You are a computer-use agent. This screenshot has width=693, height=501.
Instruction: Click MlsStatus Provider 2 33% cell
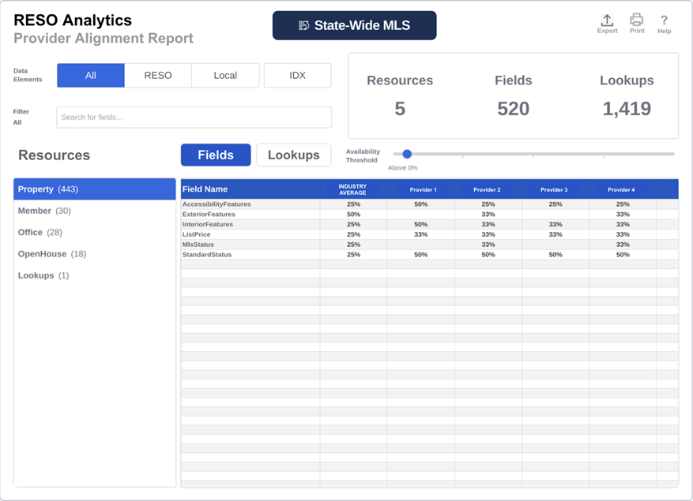pyautogui.click(x=488, y=245)
